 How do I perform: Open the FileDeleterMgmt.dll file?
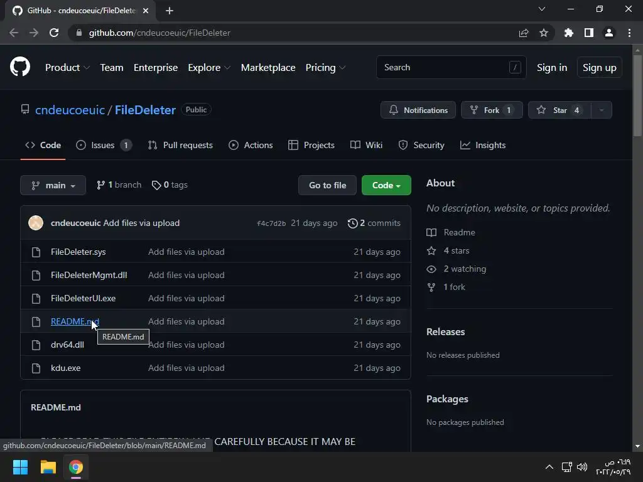[89, 276]
